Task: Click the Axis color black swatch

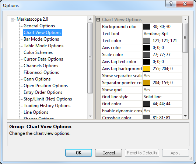Action: 147,48
